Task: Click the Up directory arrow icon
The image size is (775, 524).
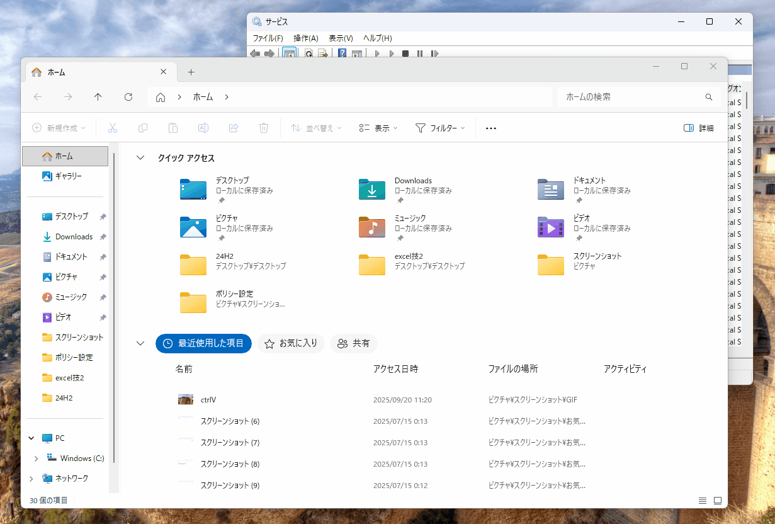Action: (98, 97)
